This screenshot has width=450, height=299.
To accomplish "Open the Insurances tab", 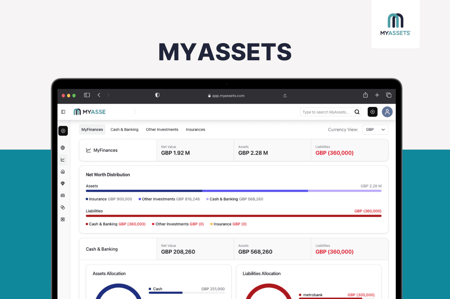I will [x=195, y=129].
